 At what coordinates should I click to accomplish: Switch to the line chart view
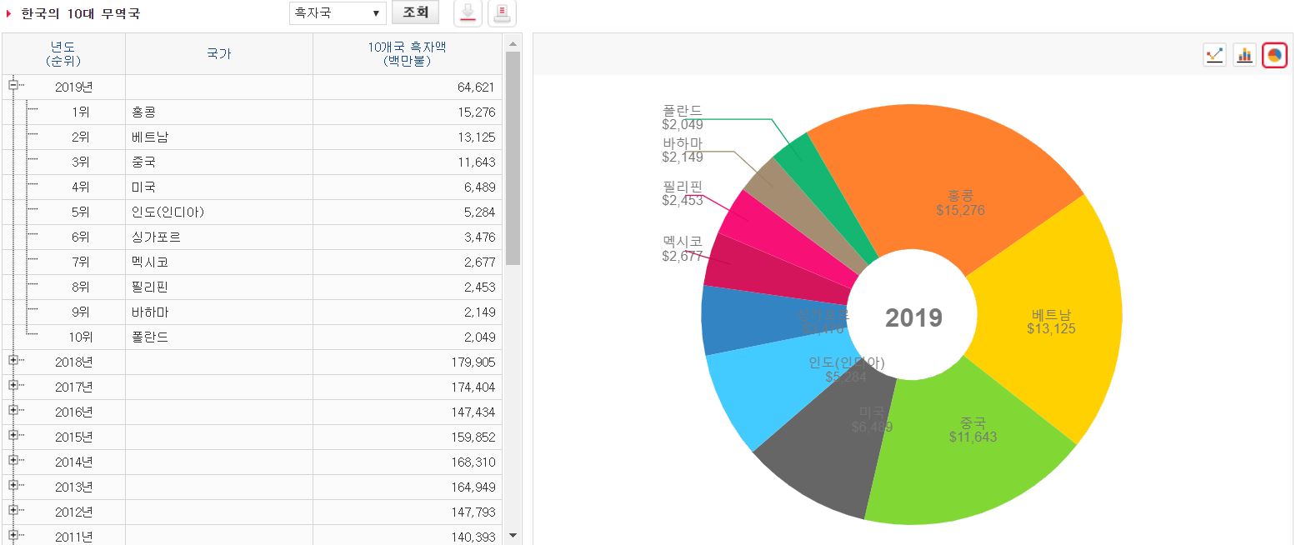click(1214, 55)
